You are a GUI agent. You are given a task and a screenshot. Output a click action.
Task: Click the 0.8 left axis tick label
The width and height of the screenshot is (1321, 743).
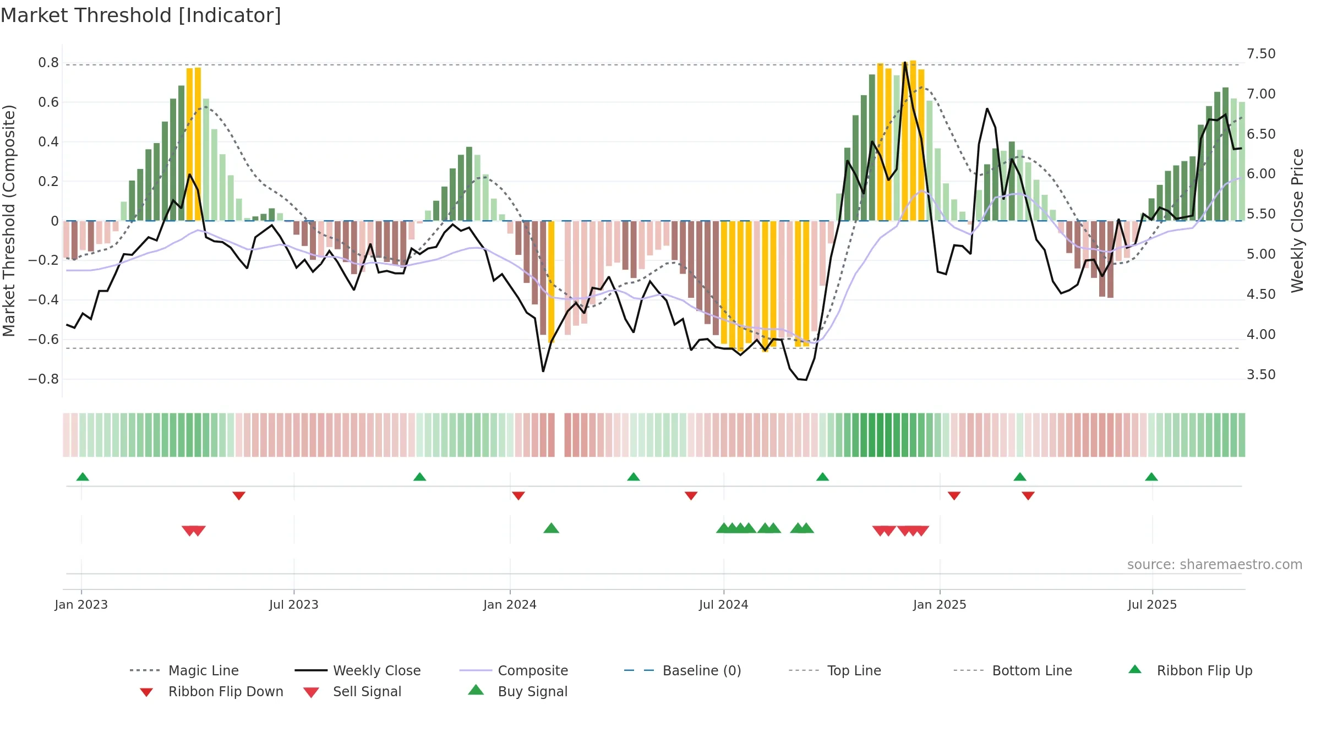click(x=48, y=63)
